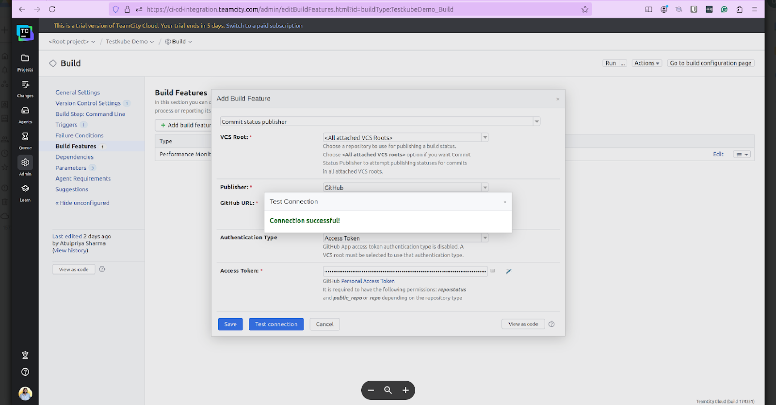Select Build Features in settings list
Viewport: 776px width, 405px height.
(x=76, y=146)
